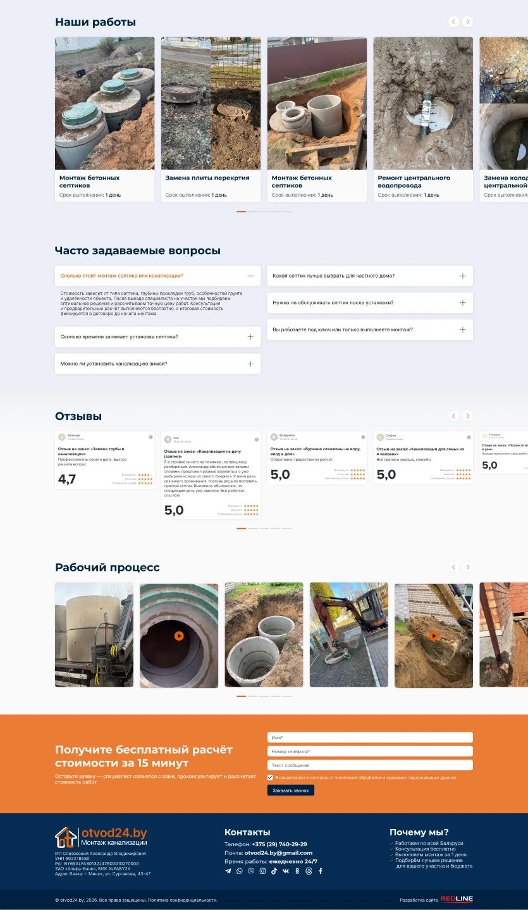
Task: Click the Заказать звонок button
Action: (x=291, y=790)
